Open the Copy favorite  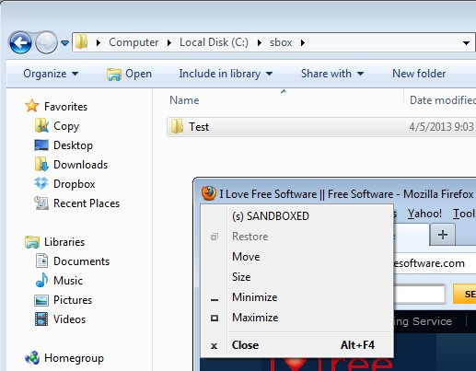66,126
